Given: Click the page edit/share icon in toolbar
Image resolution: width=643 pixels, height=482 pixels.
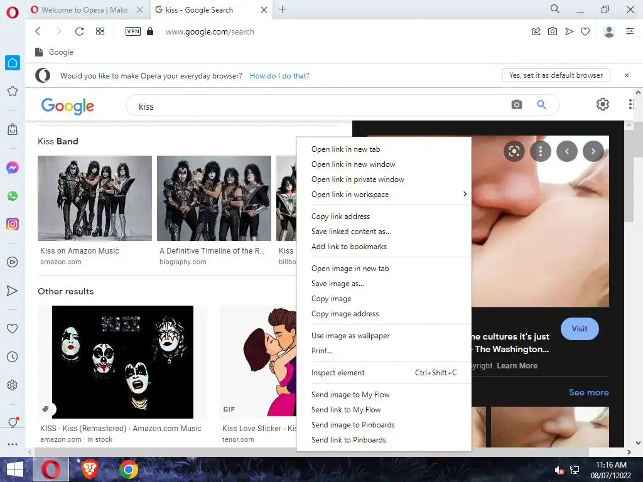Looking at the screenshot, I should point(536,31).
